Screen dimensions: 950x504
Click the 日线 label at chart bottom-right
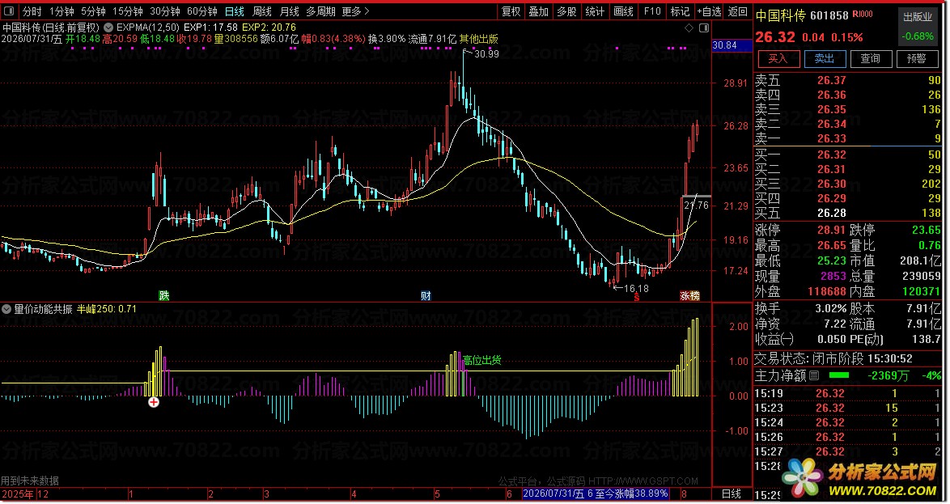[x=732, y=493]
